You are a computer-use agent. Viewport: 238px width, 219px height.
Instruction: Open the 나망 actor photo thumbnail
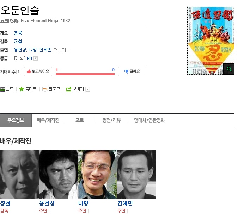pos(97,174)
